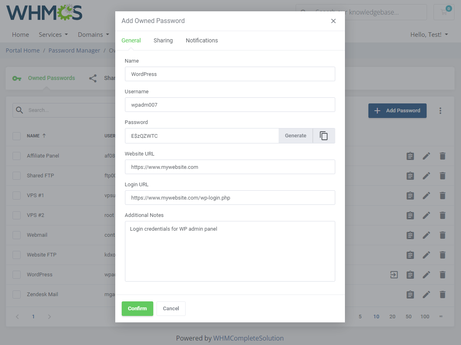The width and height of the screenshot is (461, 345).
Task: Edit the Affiliate Panel password entry
Action: click(426, 156)
